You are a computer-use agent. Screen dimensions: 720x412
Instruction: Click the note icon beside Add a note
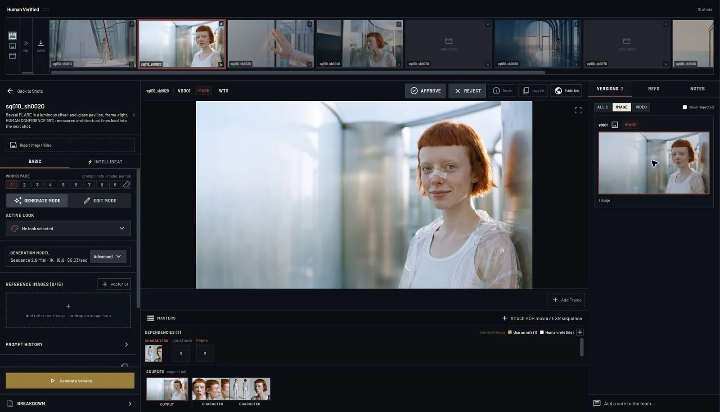pyautogui.click(x=597, y=403)
